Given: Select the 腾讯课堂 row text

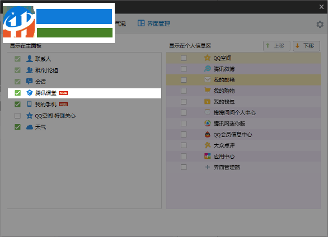Looking at the screenshot, I should [45, 93].
